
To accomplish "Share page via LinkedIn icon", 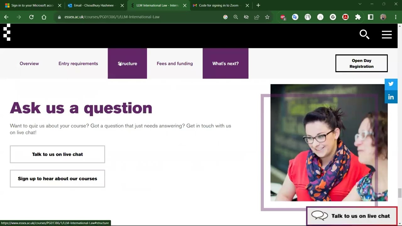I will pos(391,97).
